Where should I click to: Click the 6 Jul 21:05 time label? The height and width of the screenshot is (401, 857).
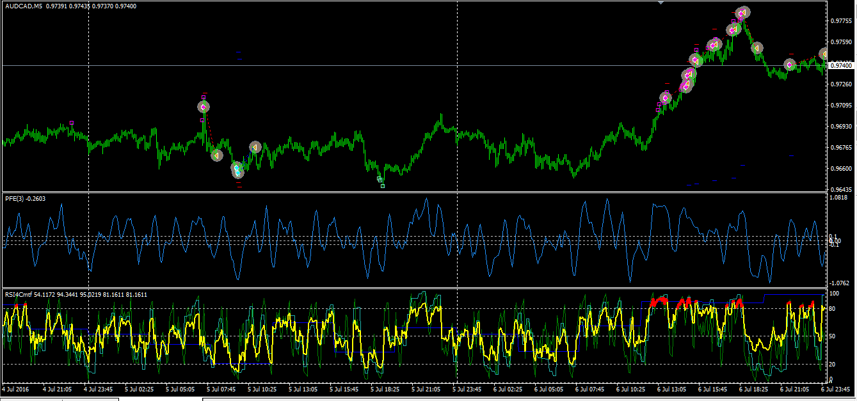[x=795, y=389]
